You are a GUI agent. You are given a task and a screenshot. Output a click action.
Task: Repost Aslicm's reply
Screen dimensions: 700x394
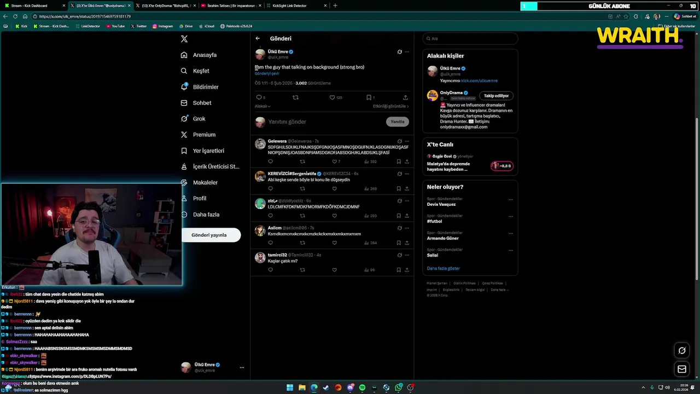click(302, 242)
